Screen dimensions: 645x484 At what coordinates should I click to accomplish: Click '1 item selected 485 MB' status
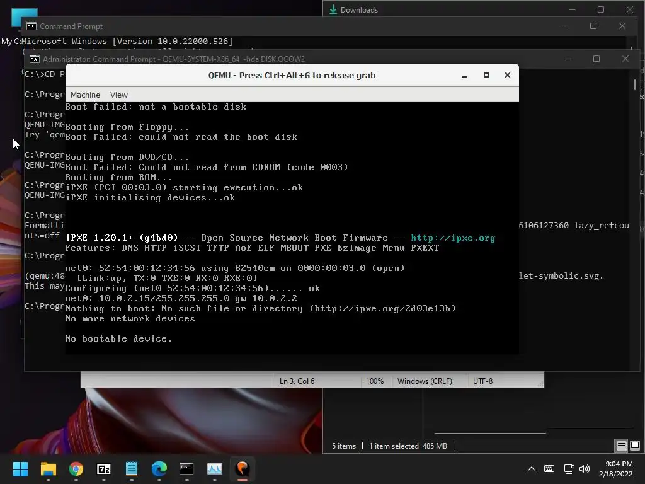click(408, 446)
